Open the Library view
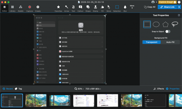Screen dimensions: 182x109 point(12,9)
